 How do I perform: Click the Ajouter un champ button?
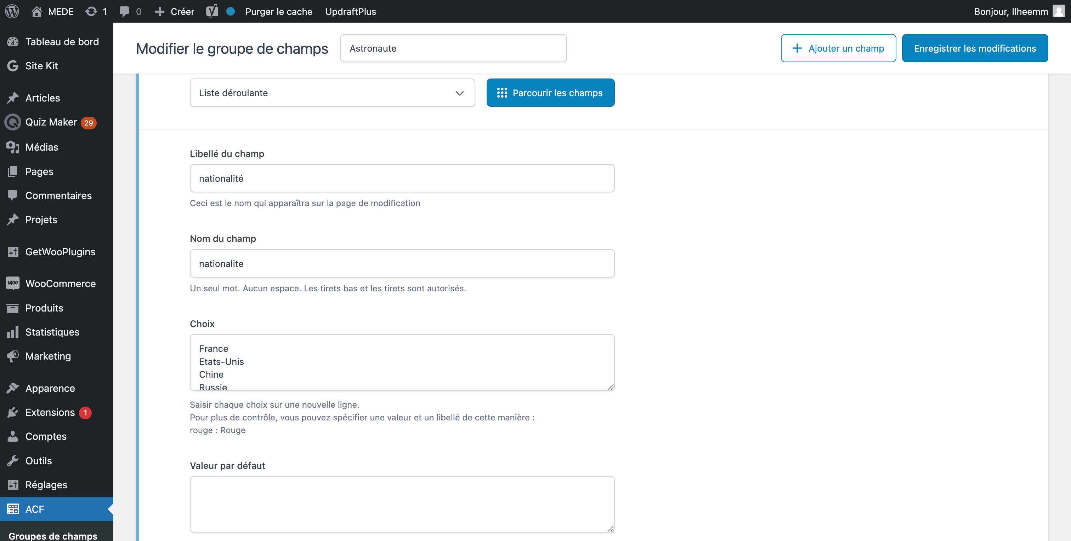coord(838,48)
